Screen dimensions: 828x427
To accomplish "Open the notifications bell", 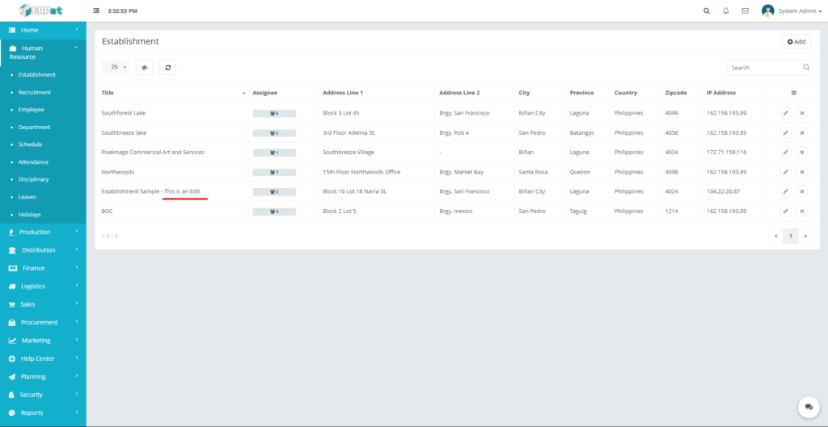I will coord(726,11).
